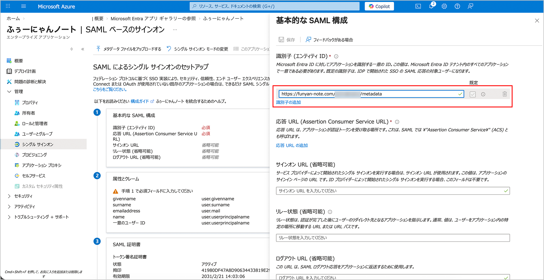The image size is (544, 280).
Task: Collapse the 管理 section in sidebar
Action: 9,92
